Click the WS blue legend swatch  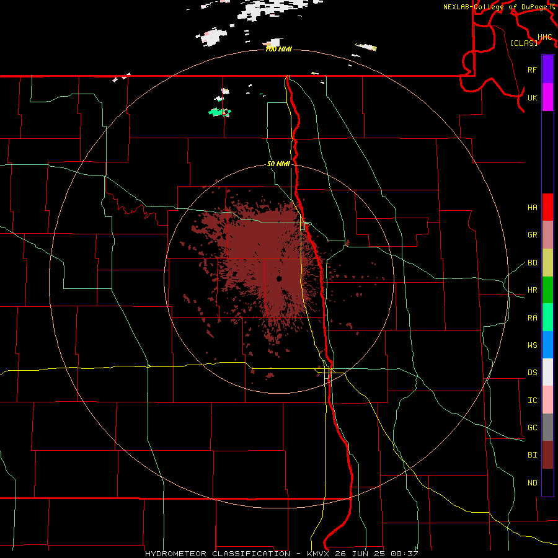[x=547, y=345]
